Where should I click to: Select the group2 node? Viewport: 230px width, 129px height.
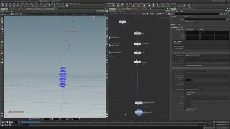point(138,62)
